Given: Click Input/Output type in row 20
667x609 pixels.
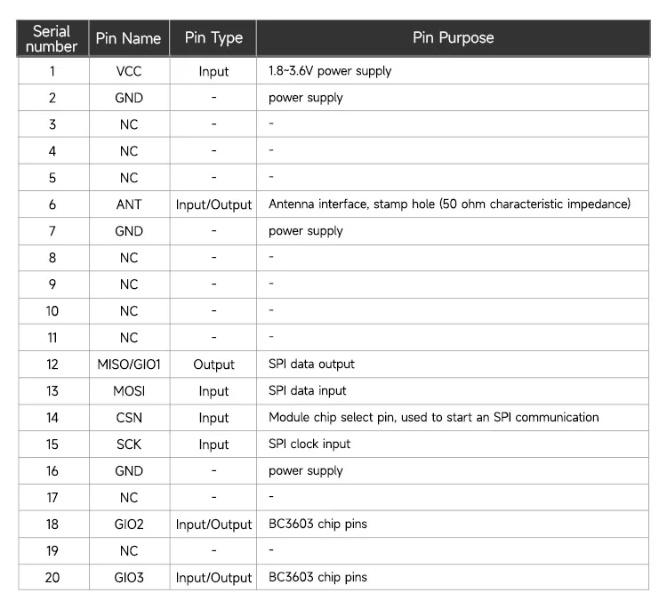Looking at the screenshot, I should (213, 578).
